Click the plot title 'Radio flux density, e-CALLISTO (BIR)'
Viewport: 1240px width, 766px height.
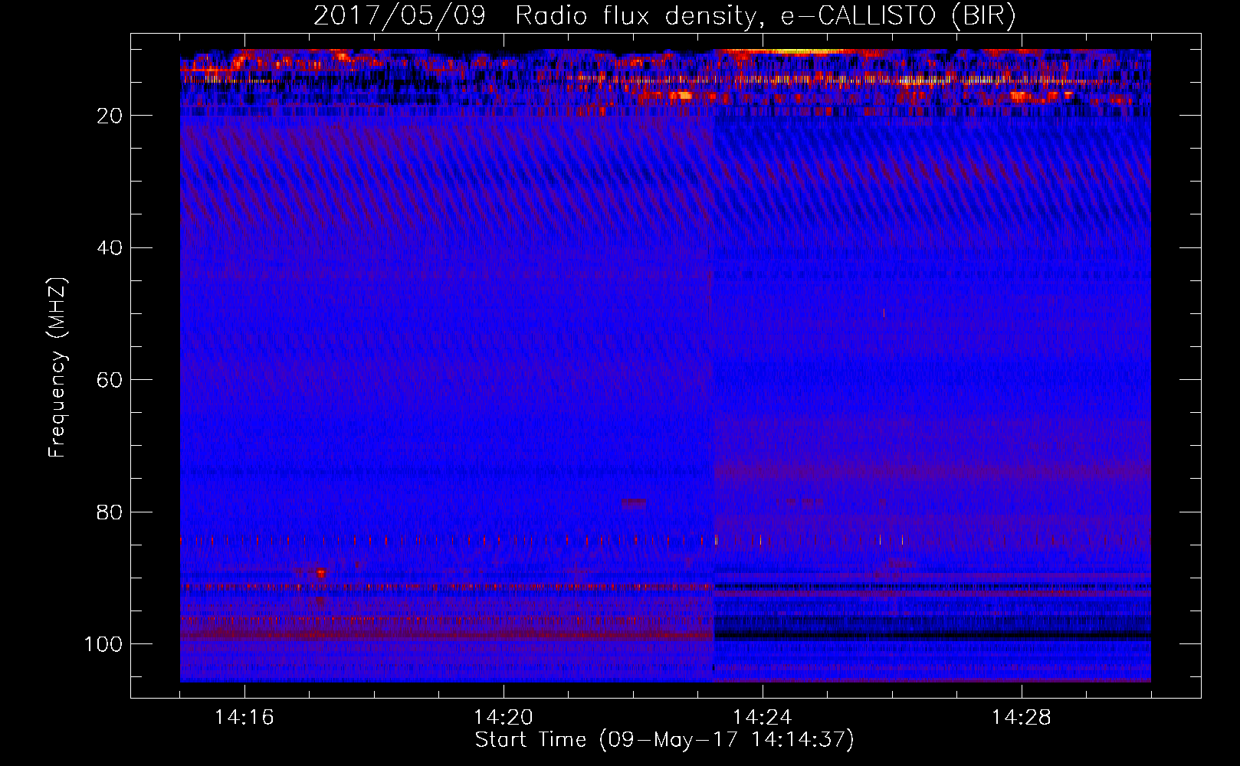765,16
